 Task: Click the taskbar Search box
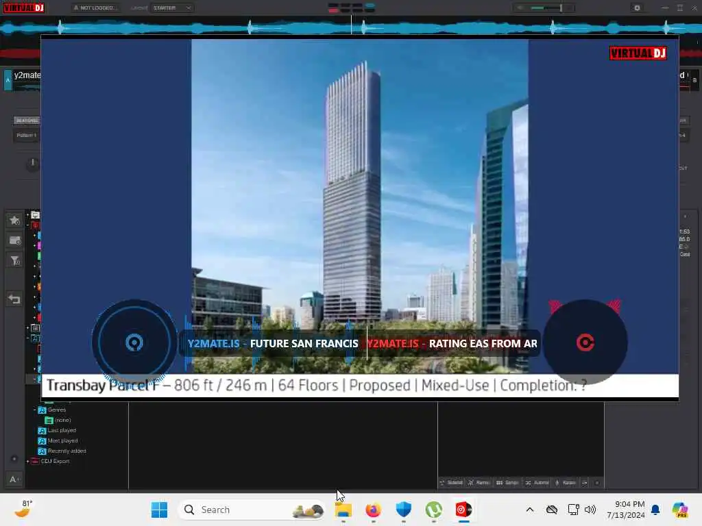[x=252, y=510]
